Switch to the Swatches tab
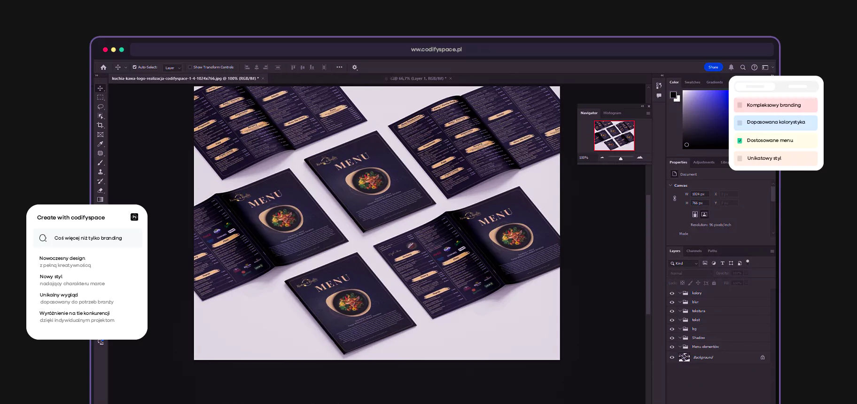 click(x=692, y=82)
